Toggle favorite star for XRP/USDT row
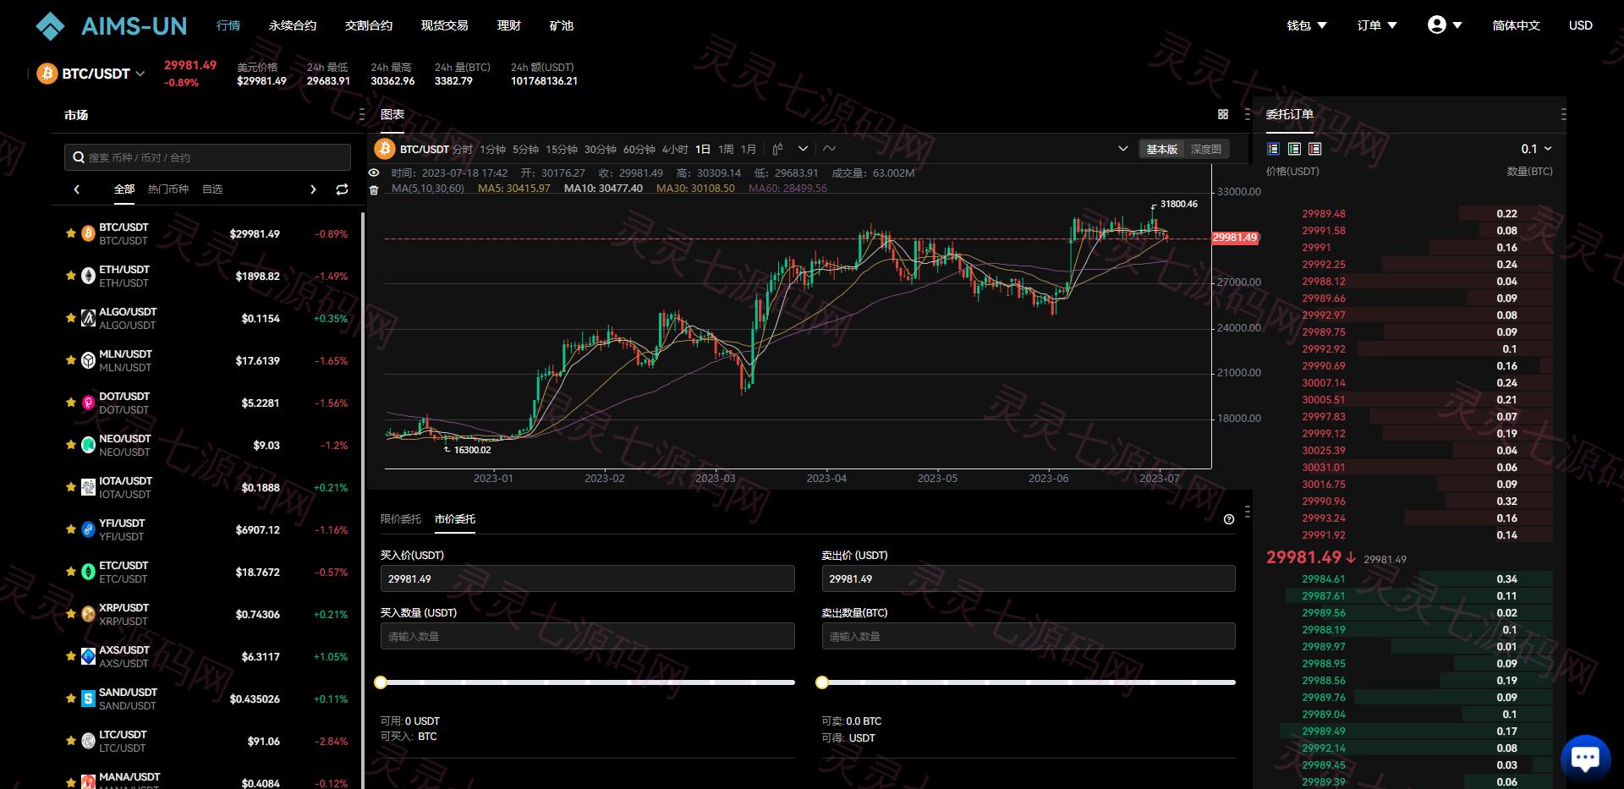 pyautogui.click(x=71, y=614)
